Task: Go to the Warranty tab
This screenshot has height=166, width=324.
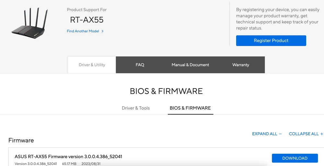Action: tap(241, 65)
